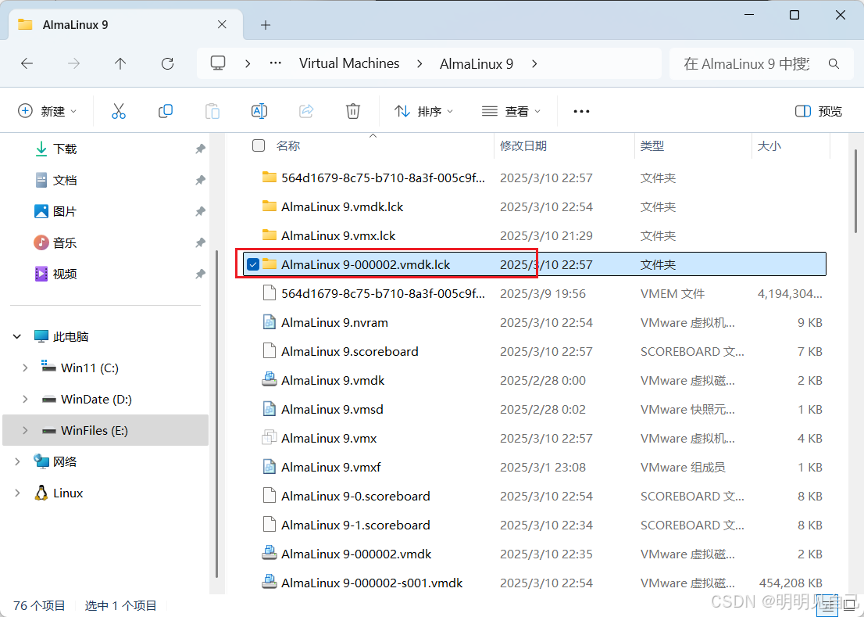Image resolution: width=864 pixels, height=617 pixels.
Task: Go back with the left arrow
Action: (x=27, y=63)
